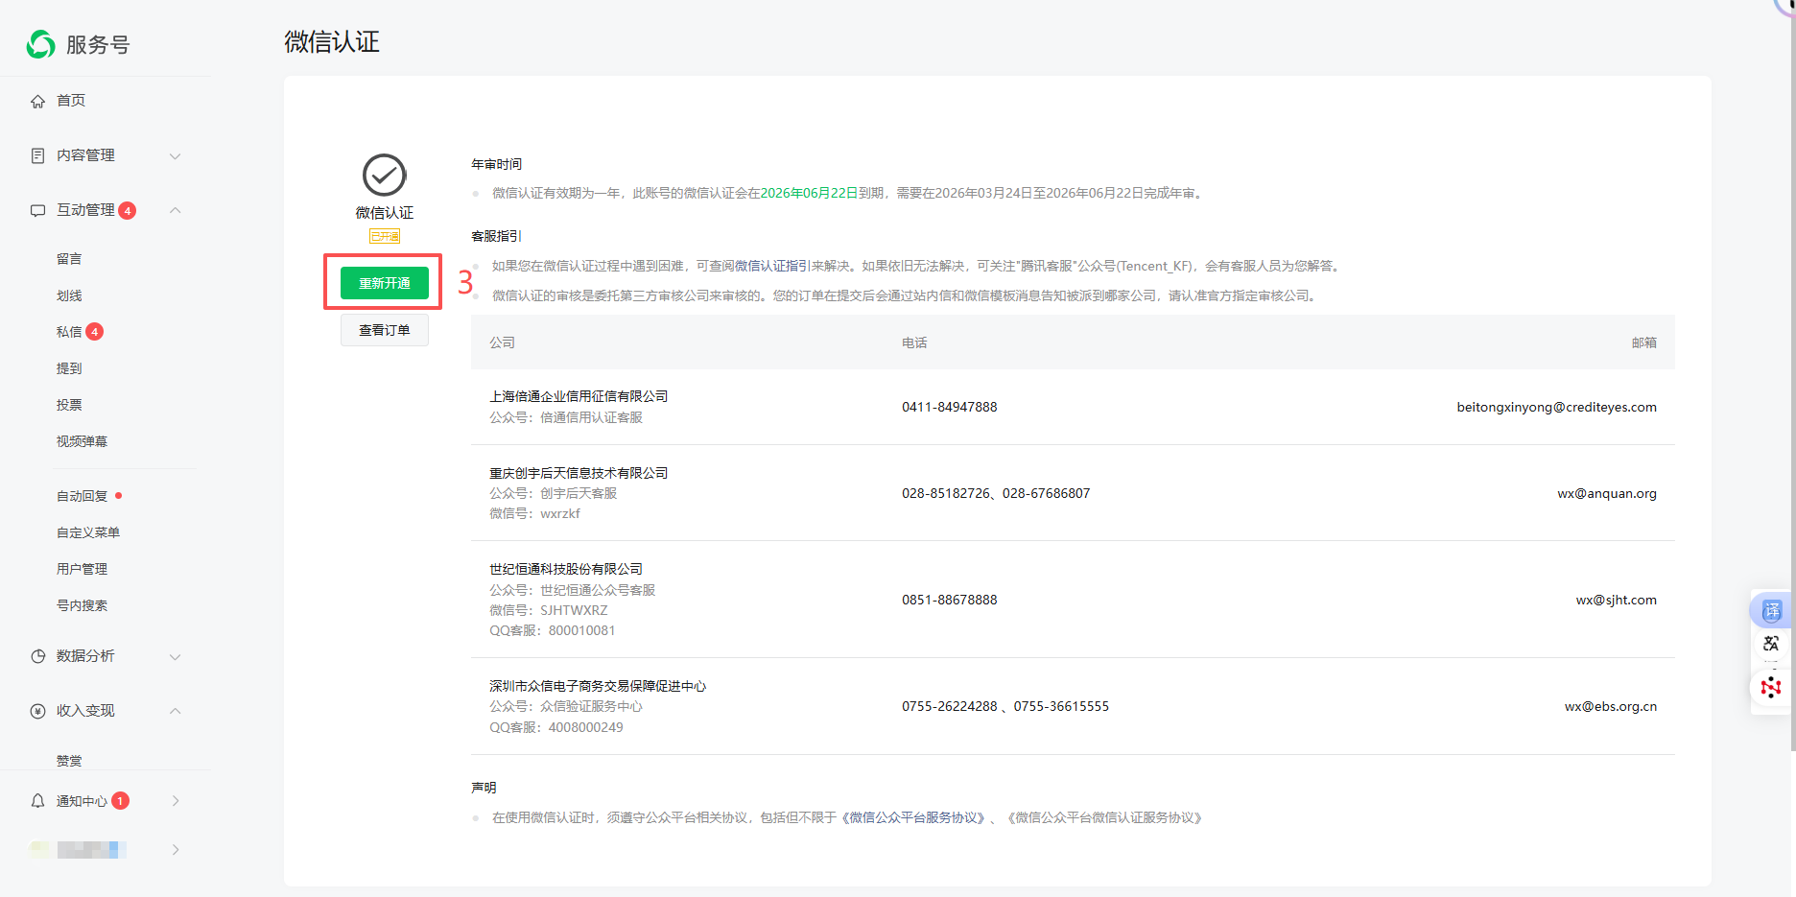Open the 通知中心 bell icon
The height and width of the screenshot is (897, 1796).
coord(36,800)
